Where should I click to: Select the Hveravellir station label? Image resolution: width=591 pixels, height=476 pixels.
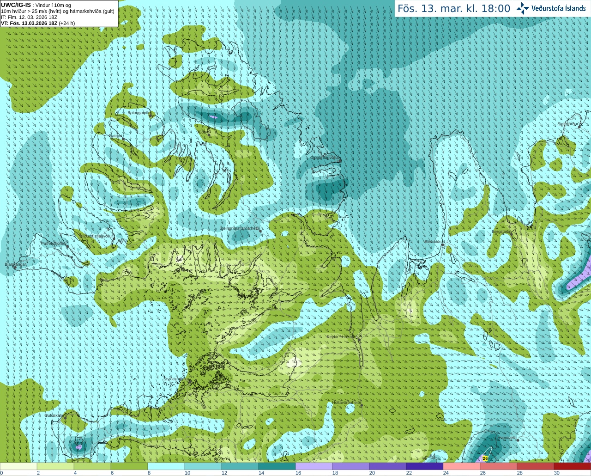tap(507, 437)
